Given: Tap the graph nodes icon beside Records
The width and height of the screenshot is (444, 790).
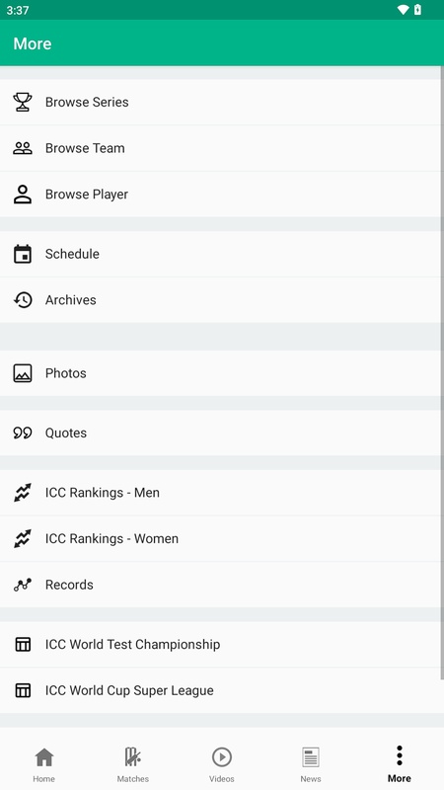Looking at the screenshot, I should 23,585.
